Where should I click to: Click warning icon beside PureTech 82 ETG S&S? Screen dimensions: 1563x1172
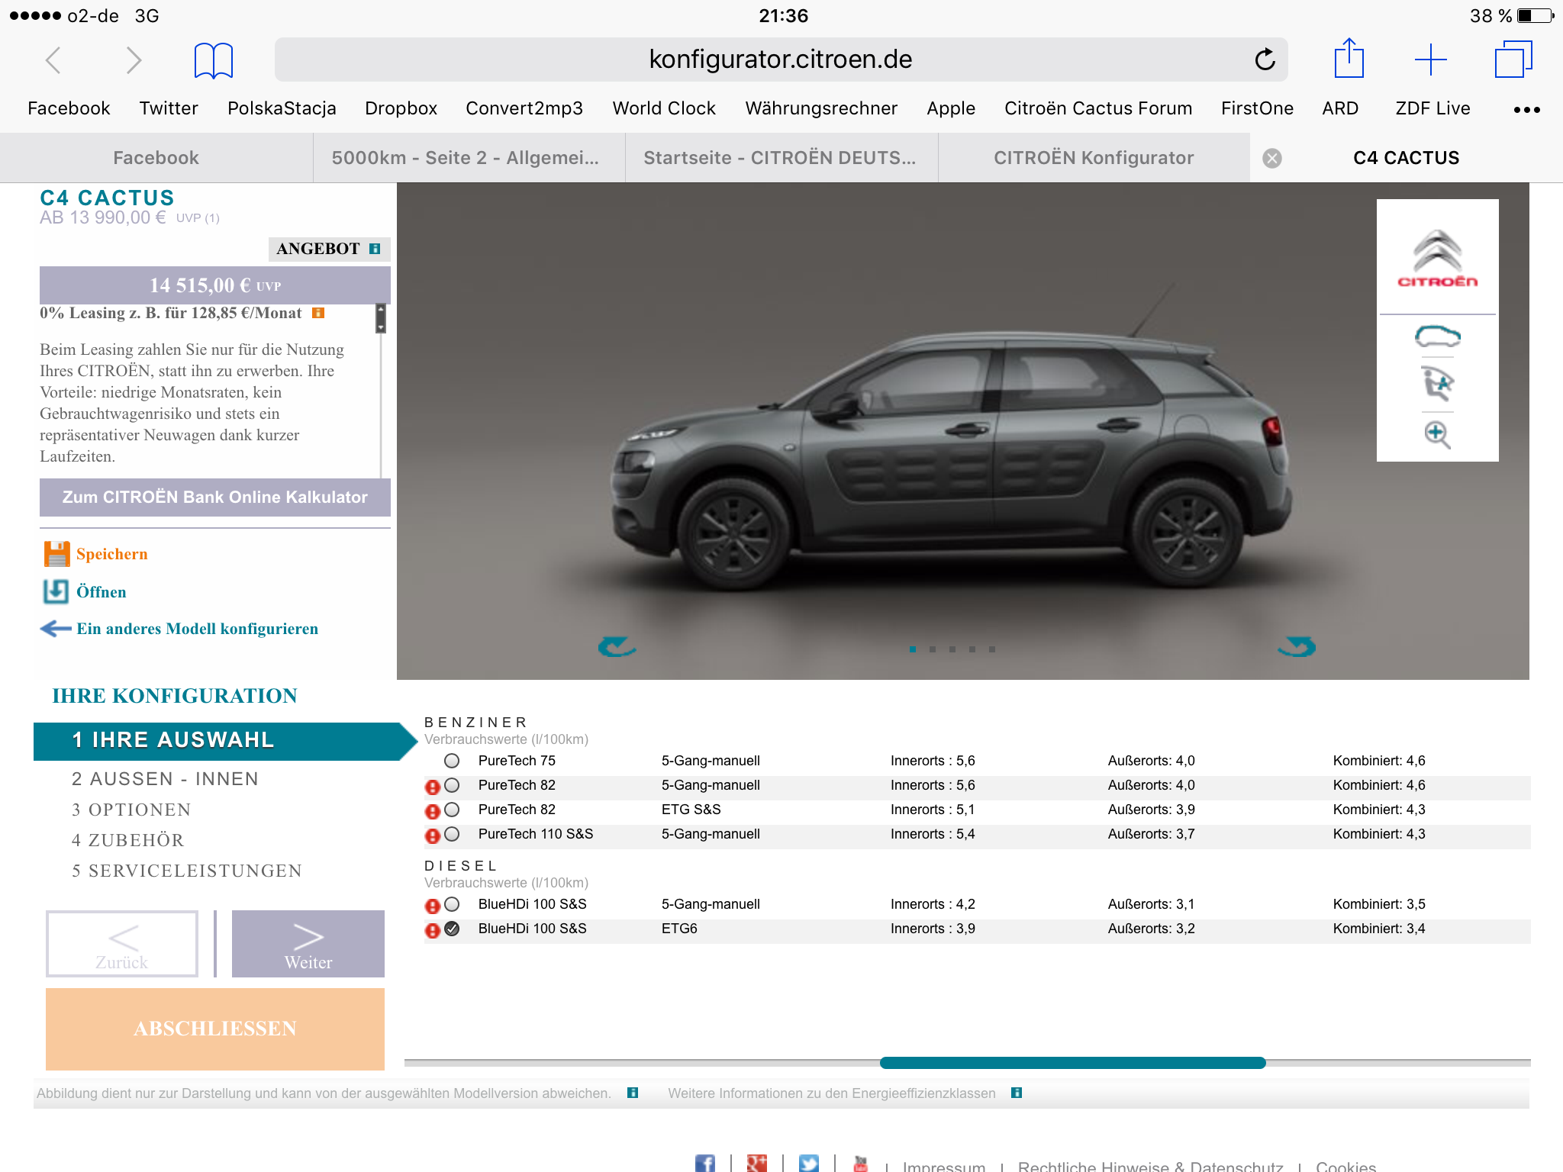[432, 811]
